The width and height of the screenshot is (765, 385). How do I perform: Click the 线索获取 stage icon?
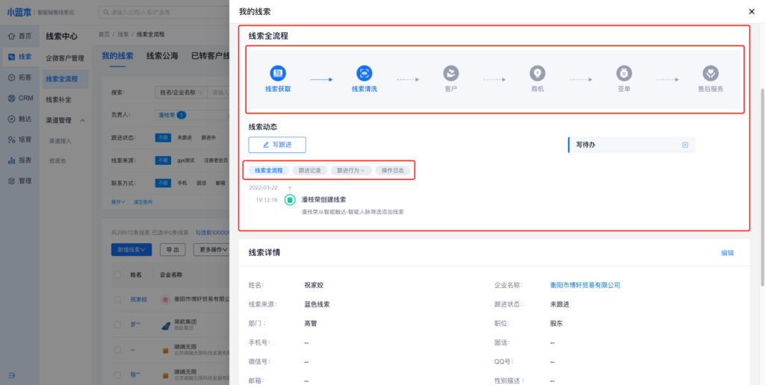[x=278, y=73]
